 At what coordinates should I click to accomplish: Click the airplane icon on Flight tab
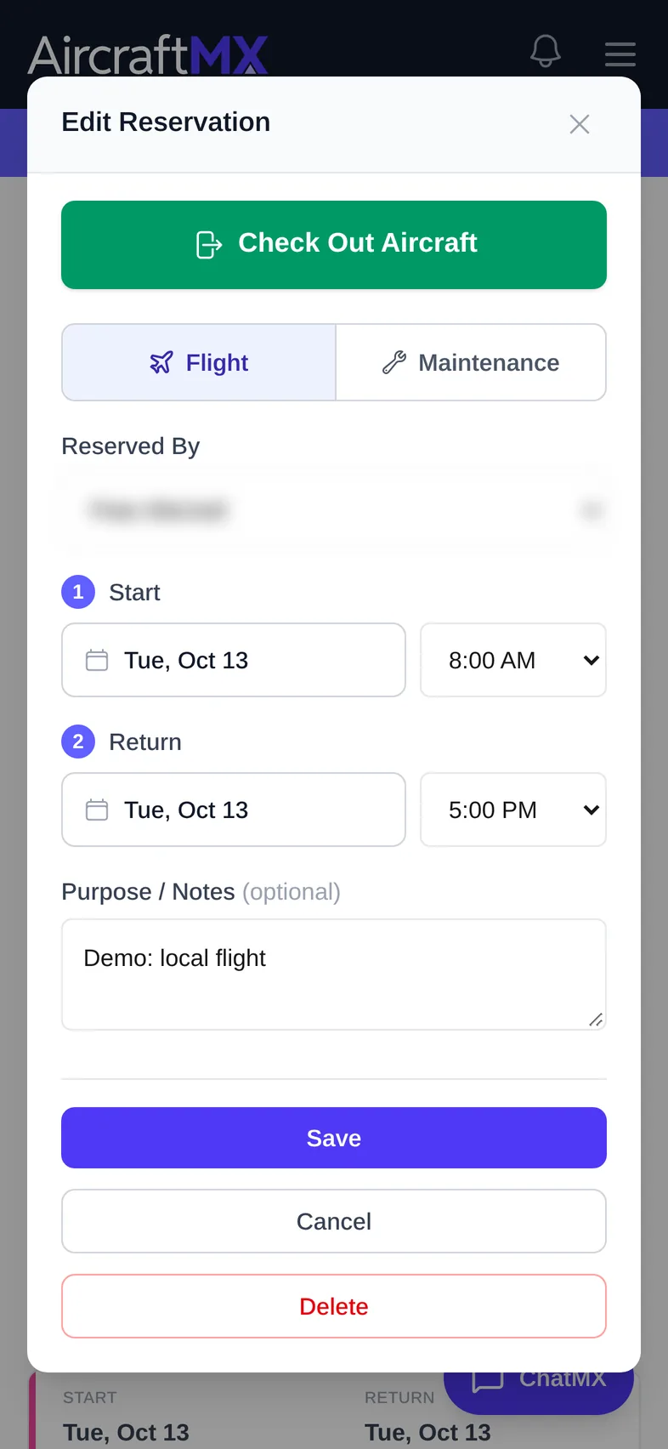(161, 362)
